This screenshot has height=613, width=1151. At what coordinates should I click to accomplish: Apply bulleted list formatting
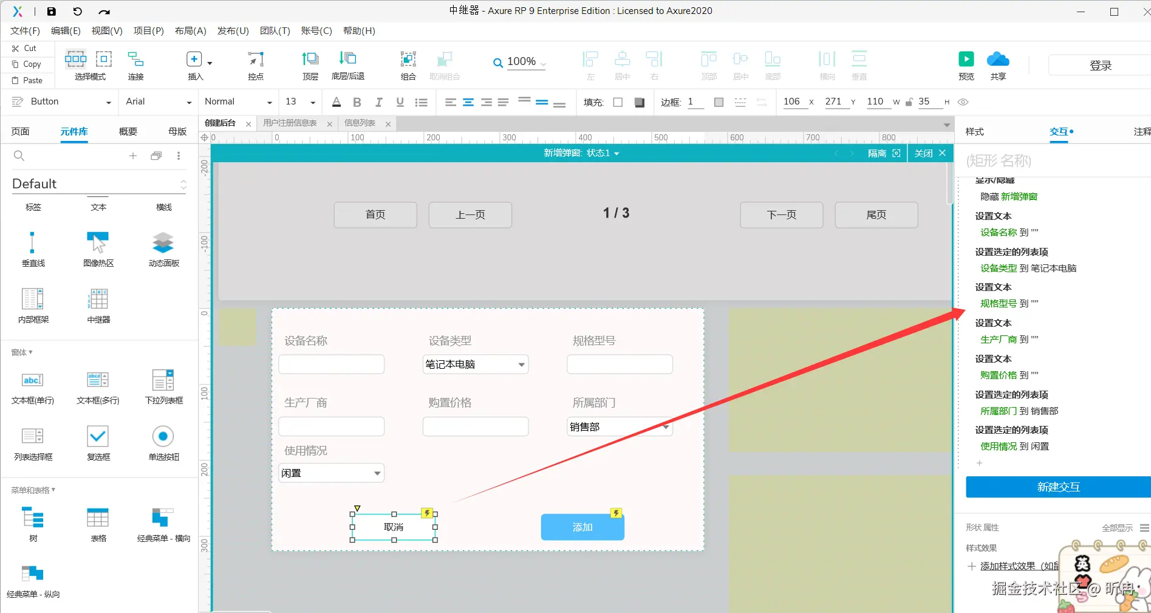click(x=421, y=102)
